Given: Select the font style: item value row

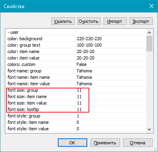Looking at the screenshot, I should [x=76, y=129].
